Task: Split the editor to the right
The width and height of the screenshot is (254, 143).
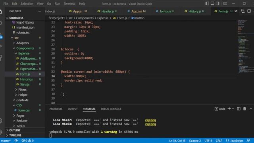Action: click(249, 11)
